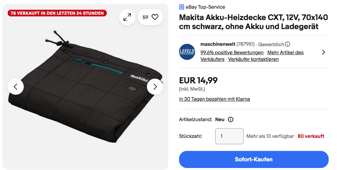
Task: Expand seller details chevron arrow
Action: [x=324, y=52]
